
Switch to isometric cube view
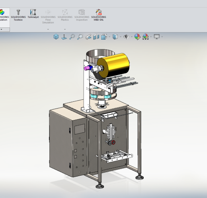coord(56,37)
